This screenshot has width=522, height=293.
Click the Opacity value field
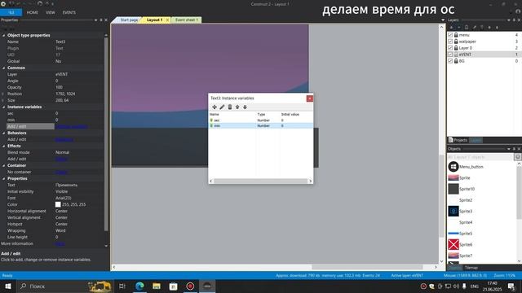point(79,87)
